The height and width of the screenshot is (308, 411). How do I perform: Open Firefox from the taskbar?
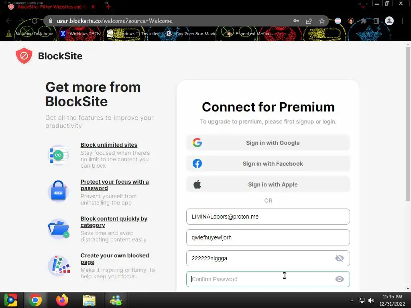pyautogui.click(x=62, y=300)
